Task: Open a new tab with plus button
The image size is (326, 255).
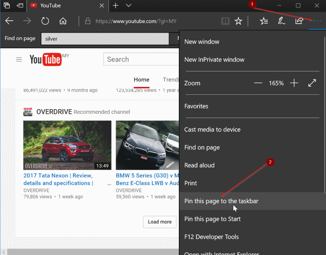Action: (x=115, y=6)
